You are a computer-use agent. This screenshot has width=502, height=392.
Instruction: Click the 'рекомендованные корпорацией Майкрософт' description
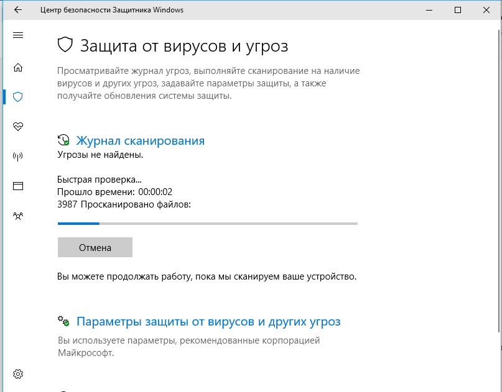pos(189,347)
